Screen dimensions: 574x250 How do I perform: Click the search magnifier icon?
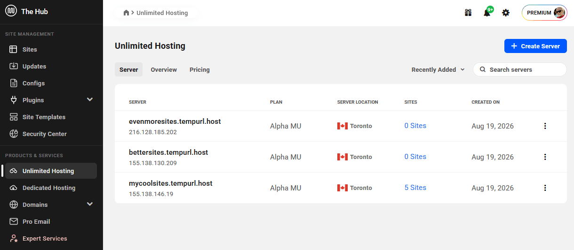pyautogui.click(x=482, y=69)
